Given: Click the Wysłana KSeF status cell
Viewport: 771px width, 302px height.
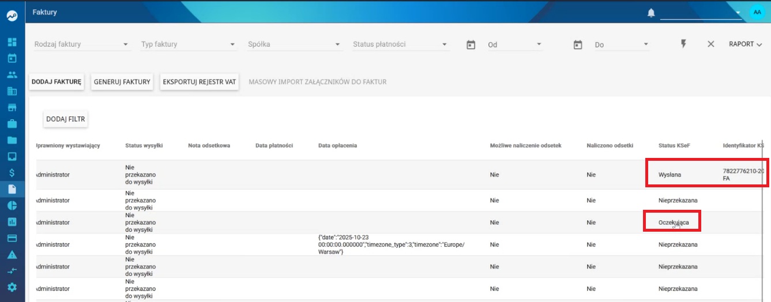Looking at the screenshot, I should pos(670,174).
